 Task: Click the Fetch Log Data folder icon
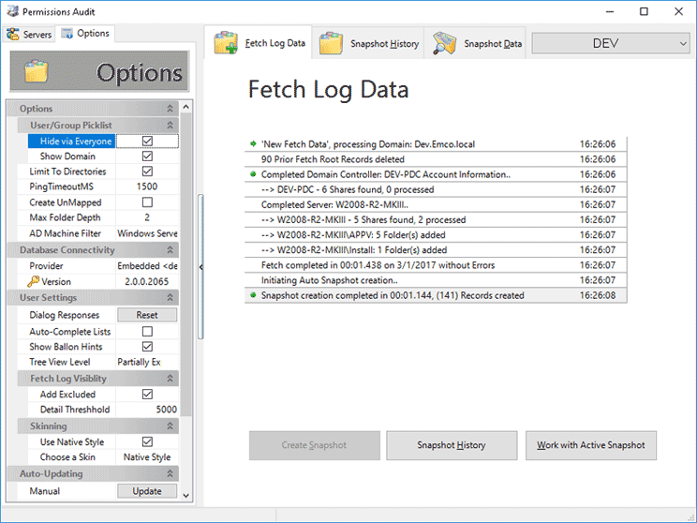click(226, 43)
